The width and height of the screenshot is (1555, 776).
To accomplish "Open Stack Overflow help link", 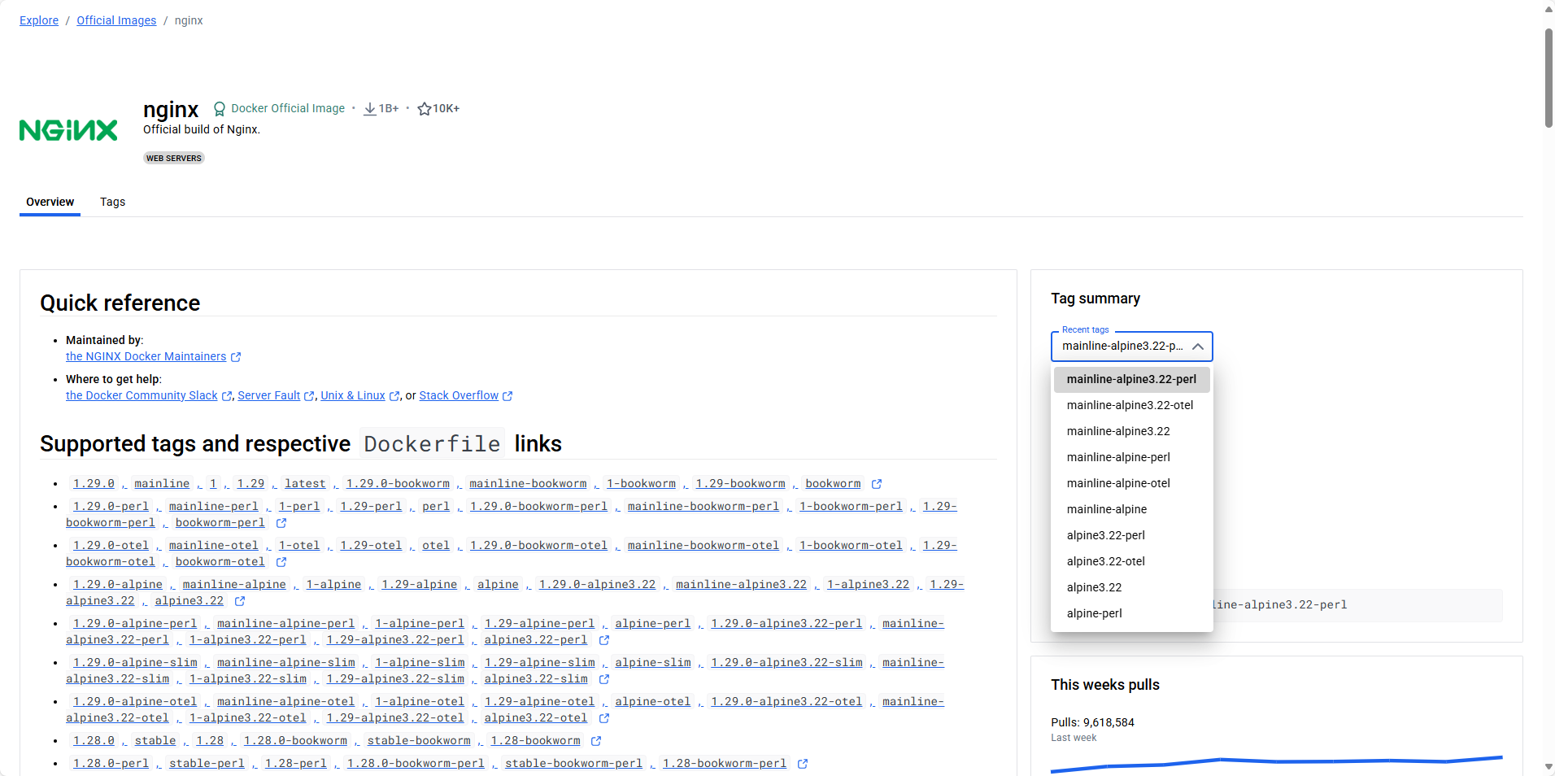I will [x=459, y=395].
